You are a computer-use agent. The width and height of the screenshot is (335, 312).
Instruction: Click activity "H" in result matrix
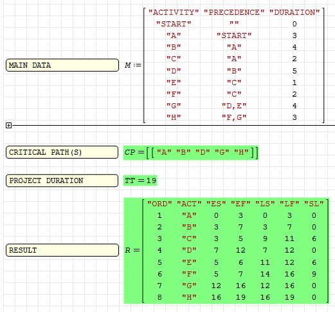tap(189, 297)
